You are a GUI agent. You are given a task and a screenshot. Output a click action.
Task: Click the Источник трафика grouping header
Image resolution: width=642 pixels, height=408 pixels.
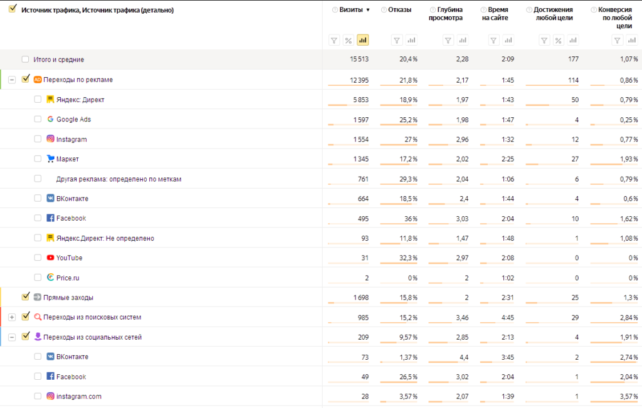(97, 10)
